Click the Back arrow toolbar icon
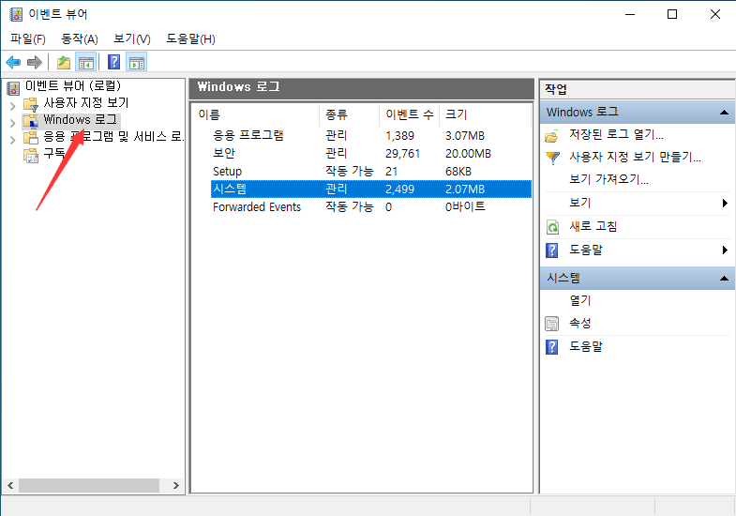Viewport: 736px width, 516px height. pos(13,62)
